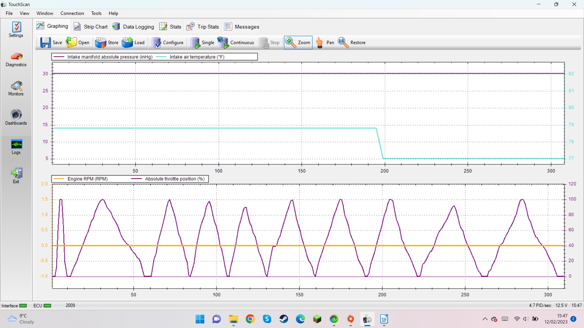
Task: Enable the Pan hand tool
Action: pyautogui.click(x=325, y=43)
